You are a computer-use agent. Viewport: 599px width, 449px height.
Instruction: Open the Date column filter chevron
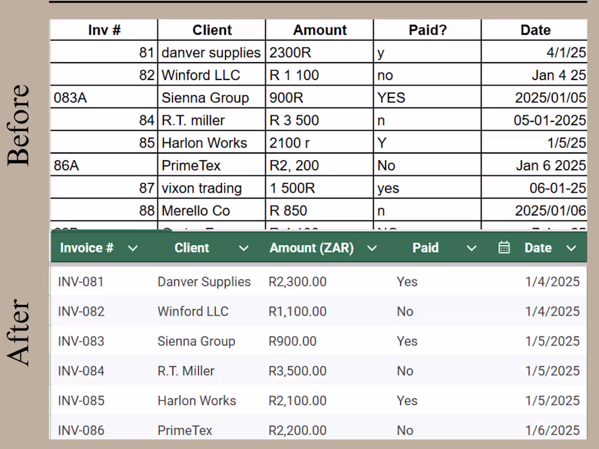point(571,248)
